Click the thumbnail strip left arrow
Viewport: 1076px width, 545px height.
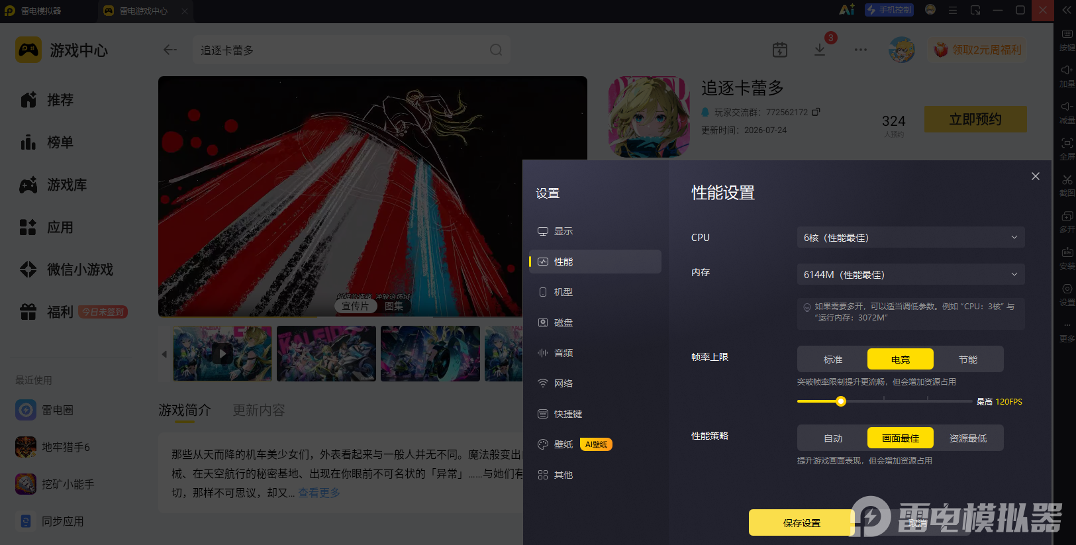[x=164, y=354]
